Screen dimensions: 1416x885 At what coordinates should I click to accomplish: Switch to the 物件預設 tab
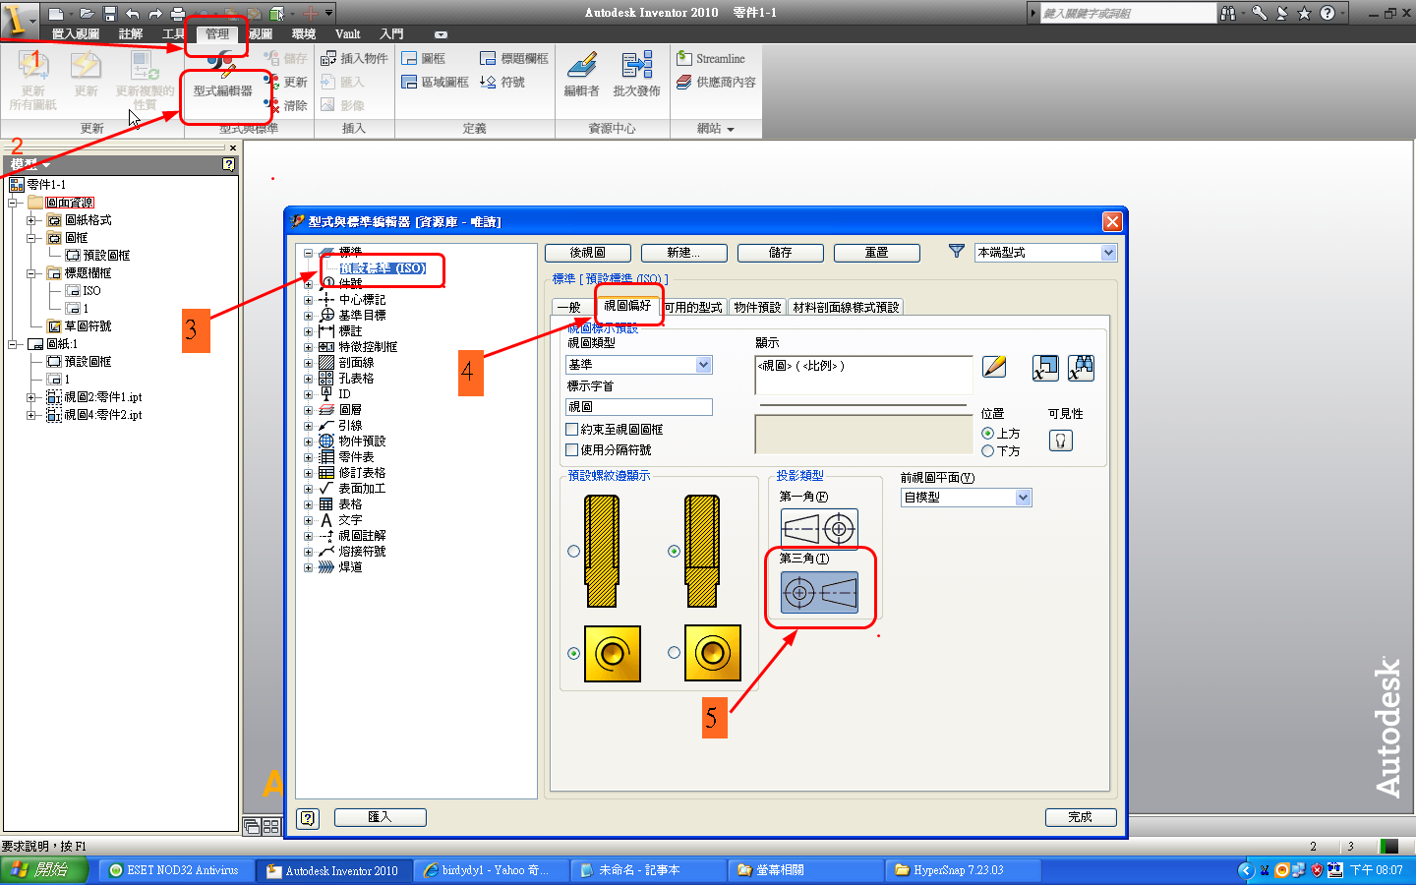pyautogui.click(x=757, y=308)
